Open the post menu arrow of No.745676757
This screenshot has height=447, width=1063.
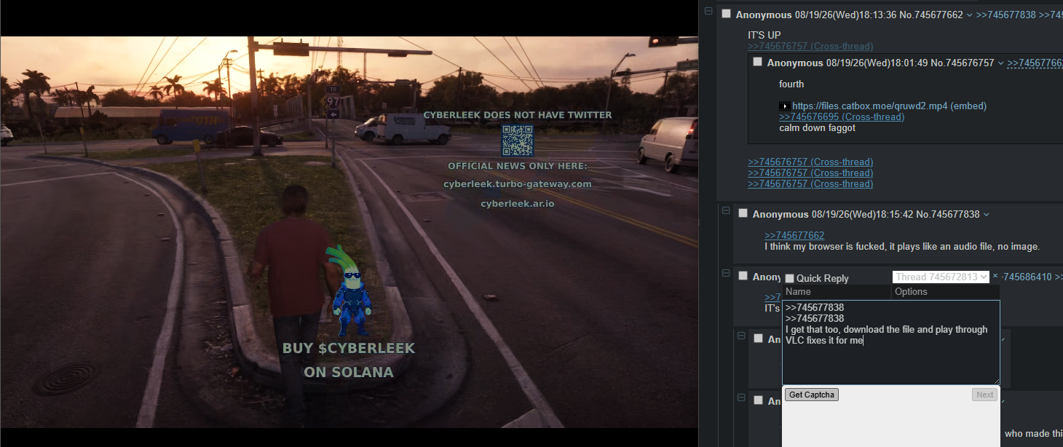[x=1001, y=63]
